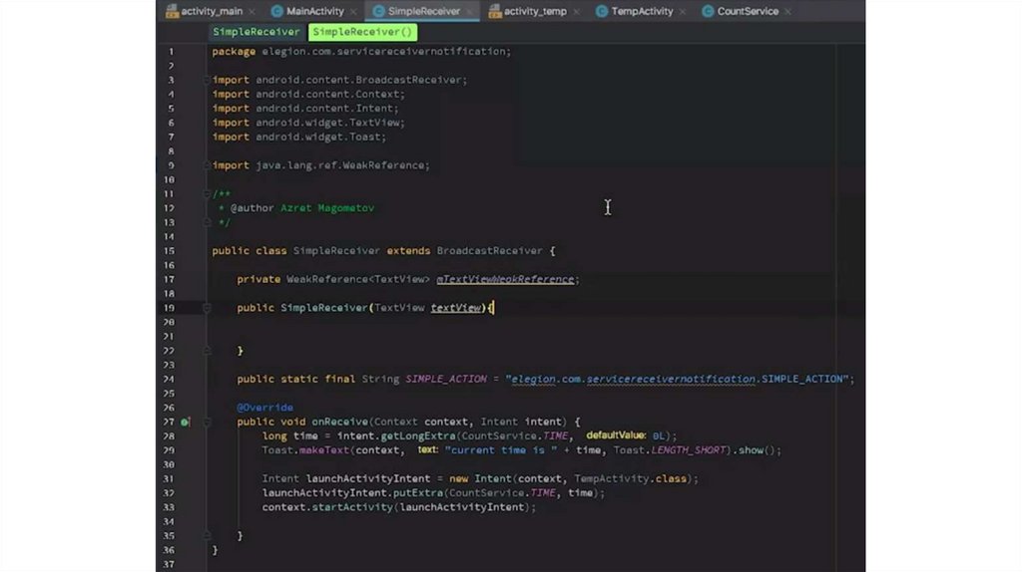This screenshot has height=572, width=1022.
Task: Click the class icon on CountService tab
Action: (708, 11)
